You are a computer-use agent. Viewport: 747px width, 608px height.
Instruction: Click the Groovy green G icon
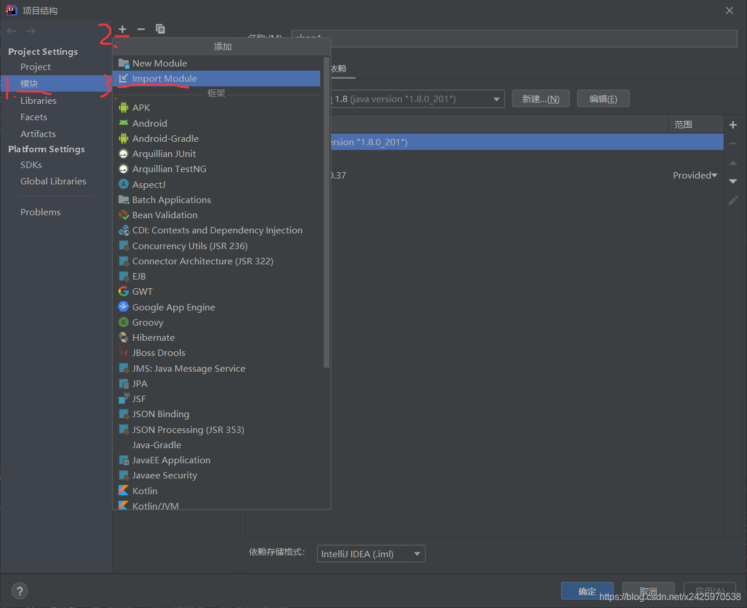124,322
